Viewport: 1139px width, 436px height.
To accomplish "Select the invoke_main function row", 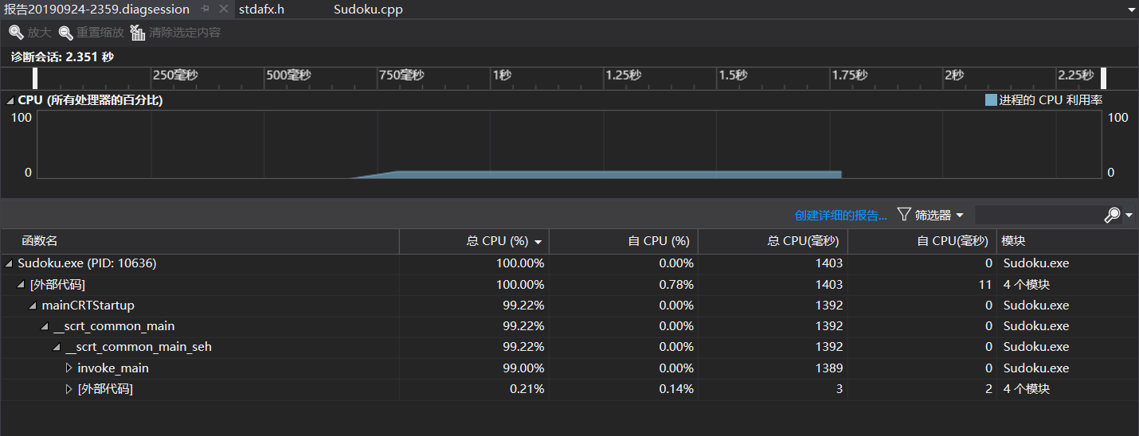I will click(x=569, y=368).
